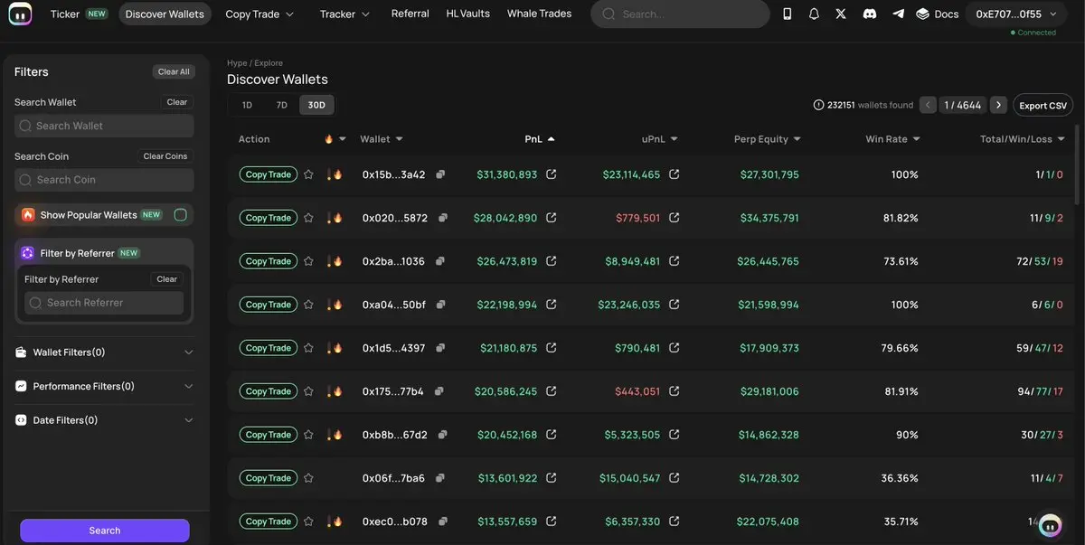Sort by the Wallet column
Image resolution: width=1085 pixels, height=545 pixels.
(382, 139)
